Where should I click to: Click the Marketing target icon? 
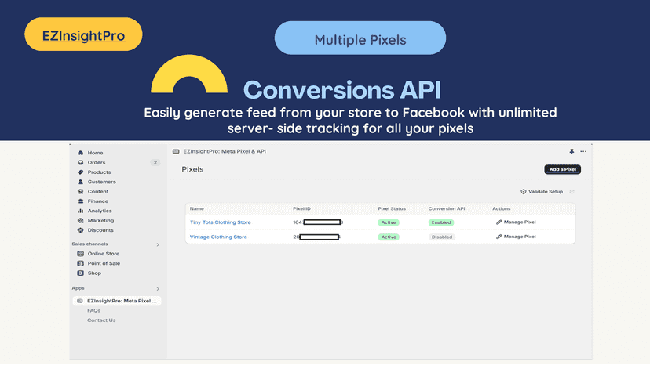tap(80, 221)
